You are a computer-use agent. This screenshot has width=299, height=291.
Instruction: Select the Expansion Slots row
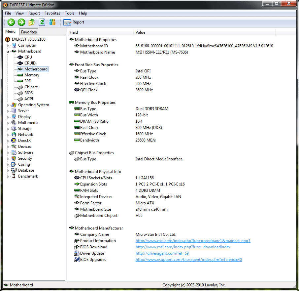click(129, 184)
